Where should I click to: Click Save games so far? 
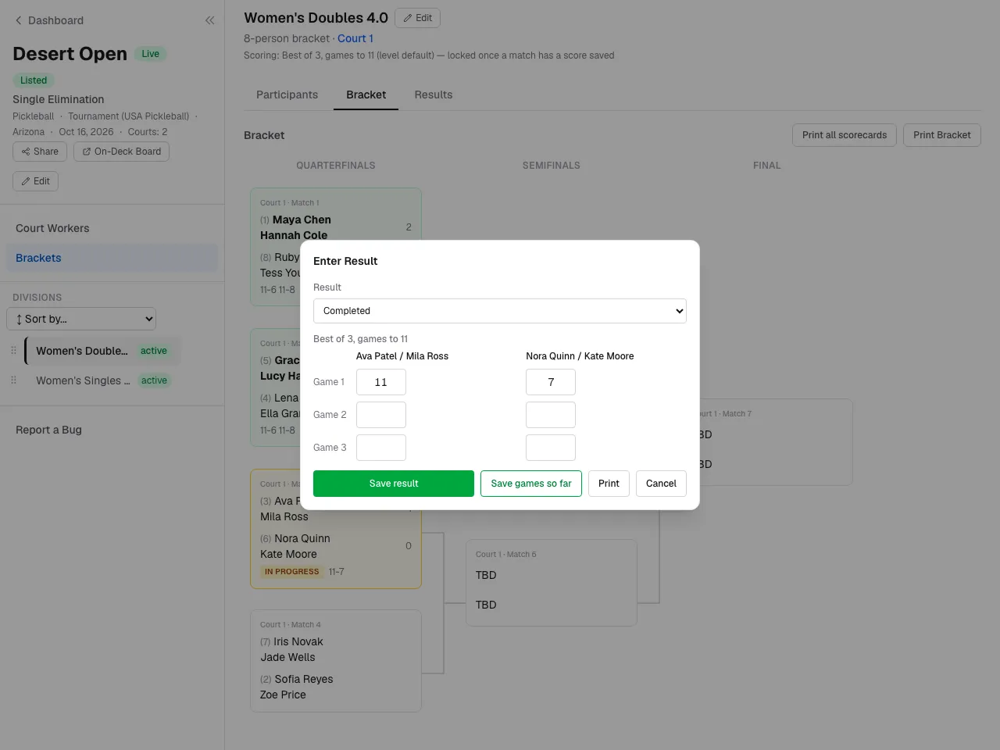click(x=531, y=484)
